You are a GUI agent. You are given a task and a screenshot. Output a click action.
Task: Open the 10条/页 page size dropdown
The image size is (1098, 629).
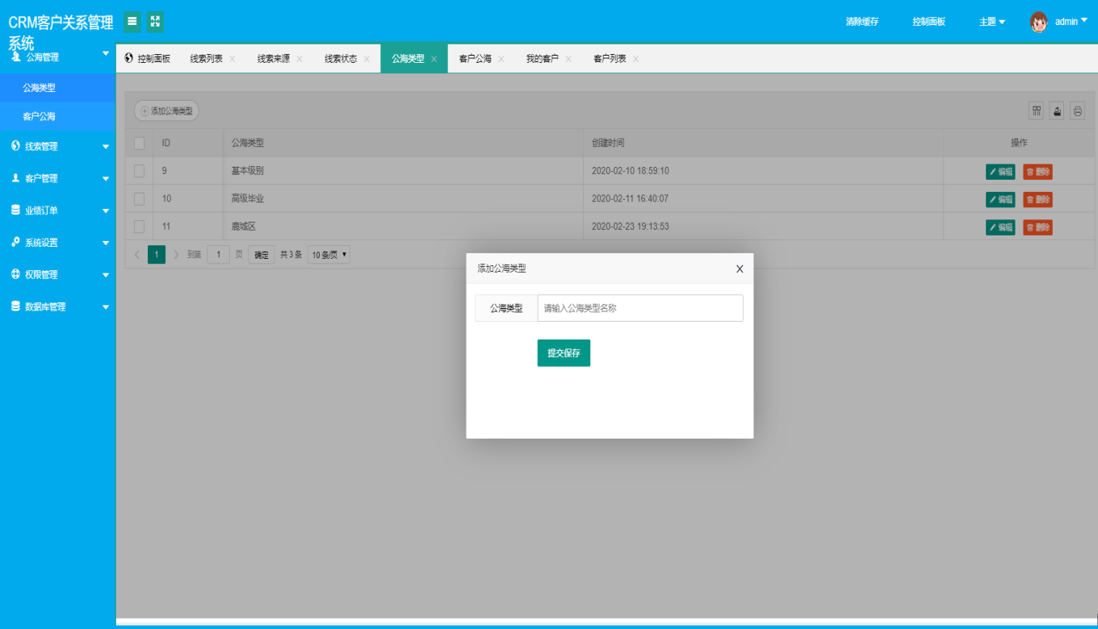(329, 255)
